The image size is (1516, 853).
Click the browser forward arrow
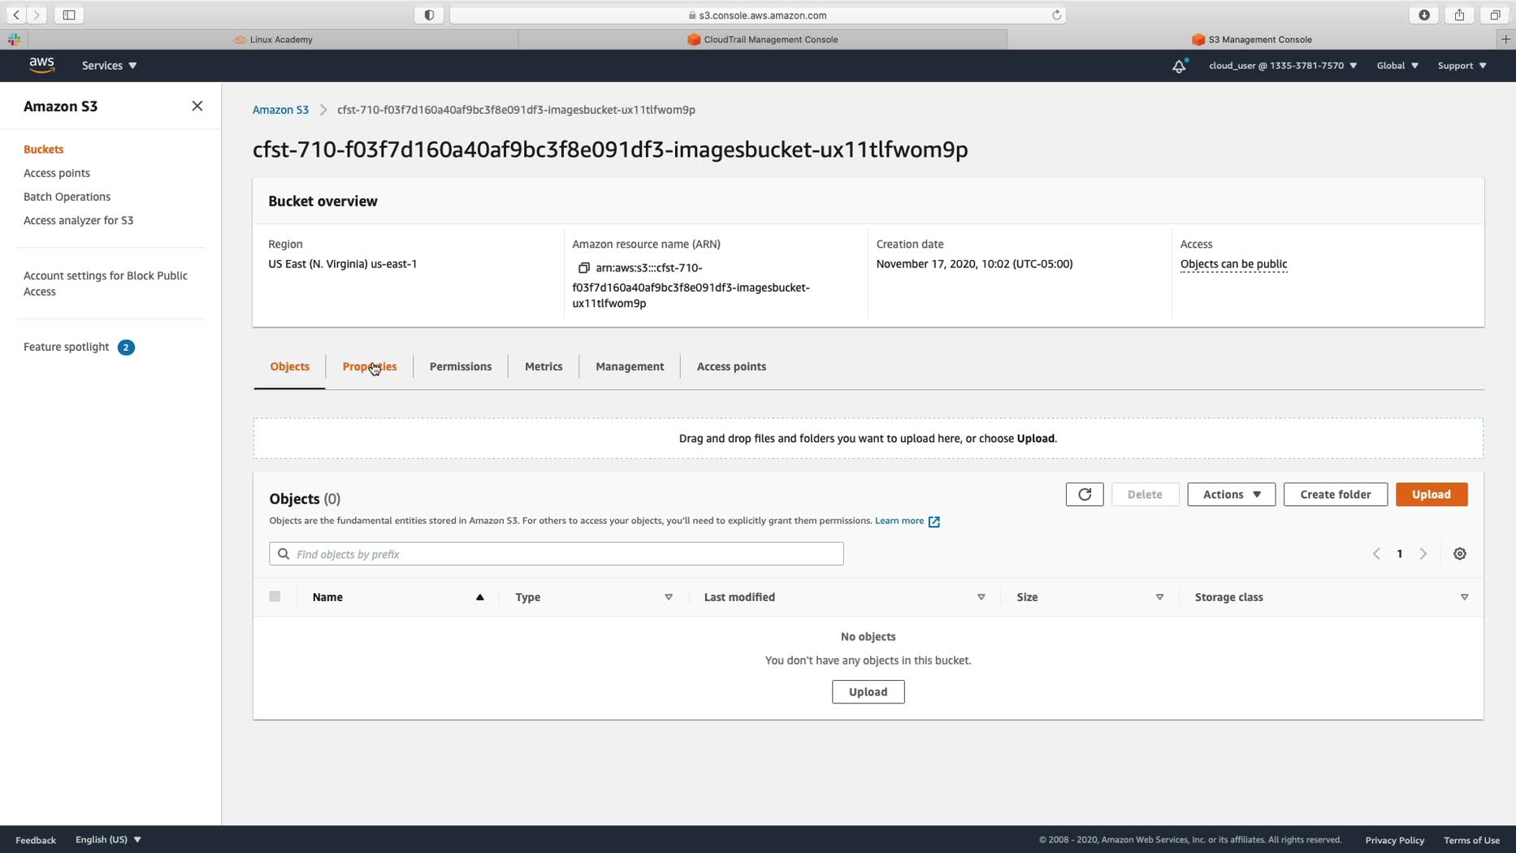click(x=37, y=15)
